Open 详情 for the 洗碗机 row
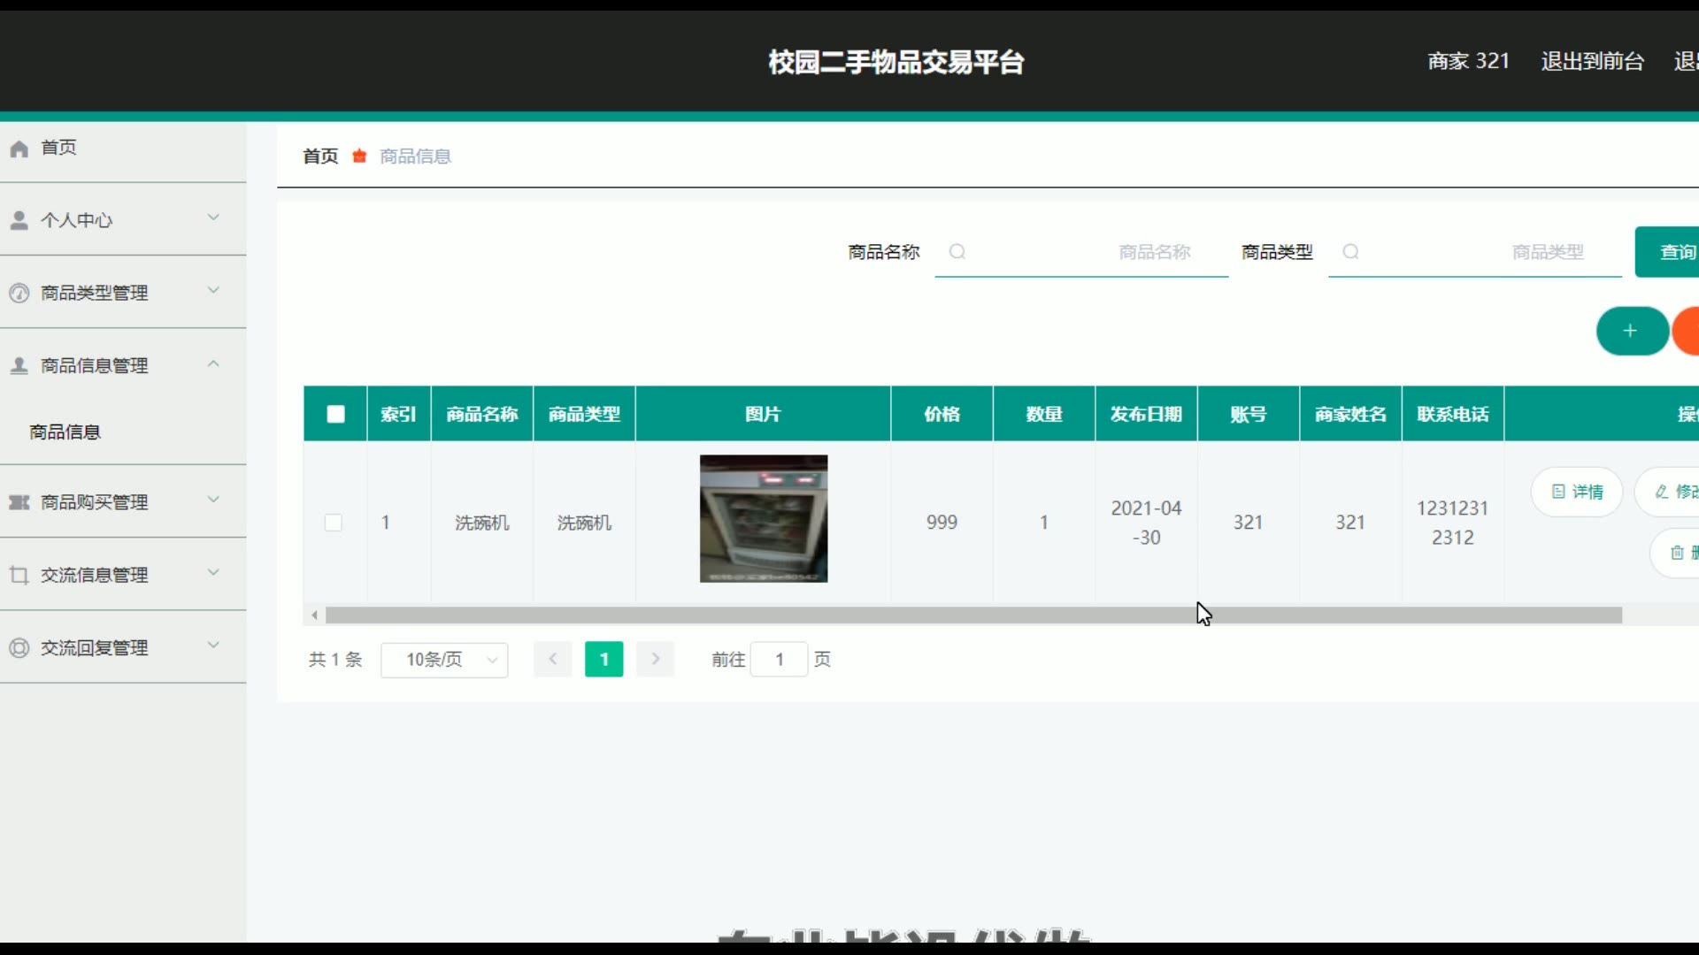 pos(1577,492)
